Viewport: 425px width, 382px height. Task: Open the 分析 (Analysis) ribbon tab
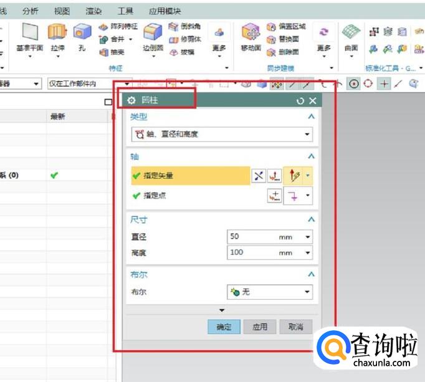click(x=30, y=11)
